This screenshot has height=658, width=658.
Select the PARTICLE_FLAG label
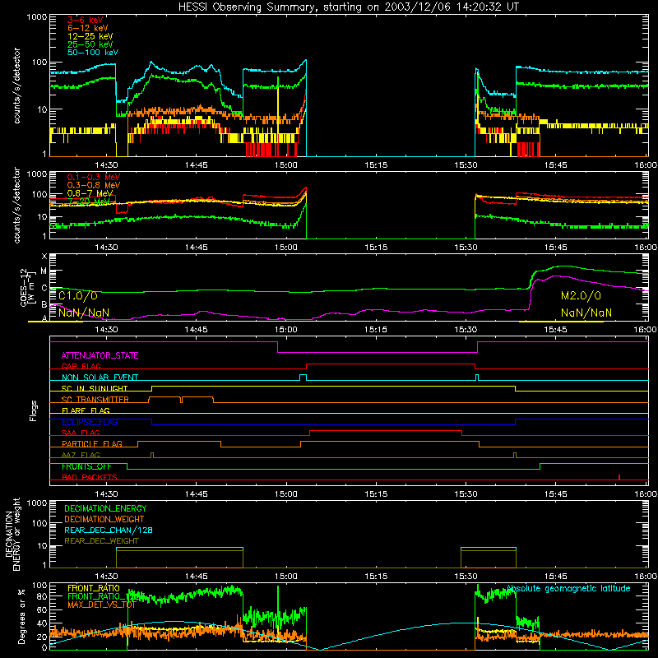coord(92,444)
